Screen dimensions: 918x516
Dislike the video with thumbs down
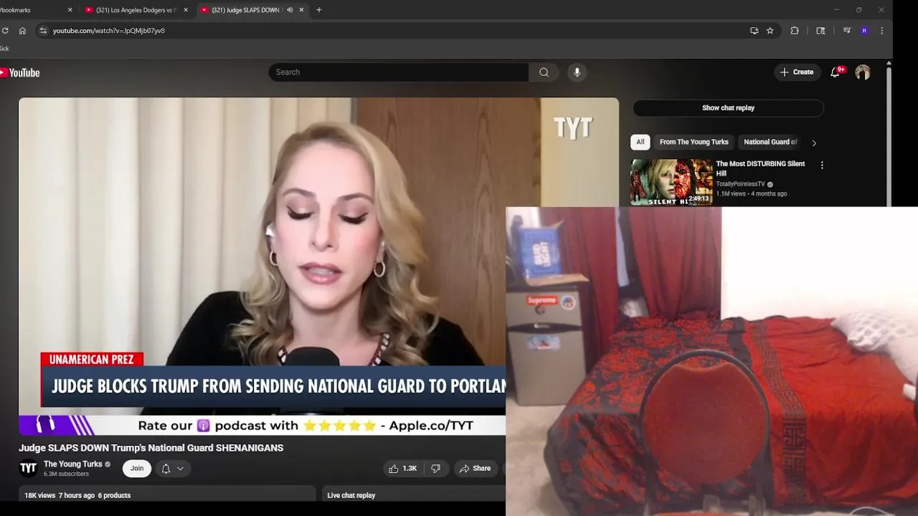pos(435,469)
